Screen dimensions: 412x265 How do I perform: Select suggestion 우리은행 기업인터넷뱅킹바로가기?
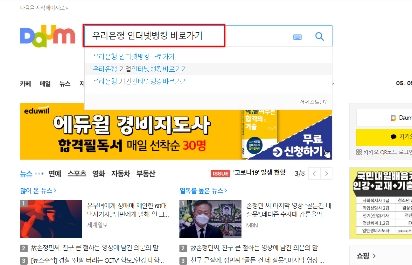(140, 69)
